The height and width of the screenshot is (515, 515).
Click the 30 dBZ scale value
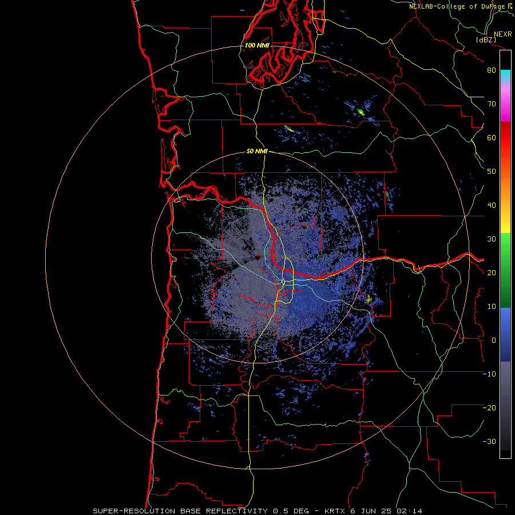coord(492,239)
